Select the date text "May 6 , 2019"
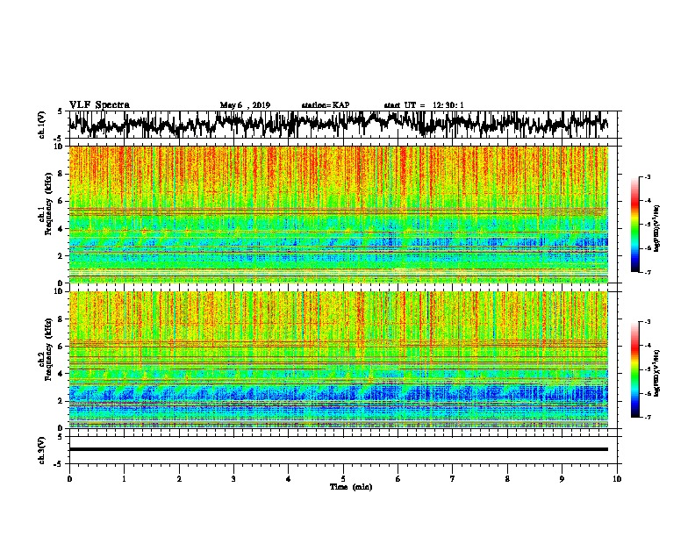This screenshot has height=537, width=695. (245, 105)
